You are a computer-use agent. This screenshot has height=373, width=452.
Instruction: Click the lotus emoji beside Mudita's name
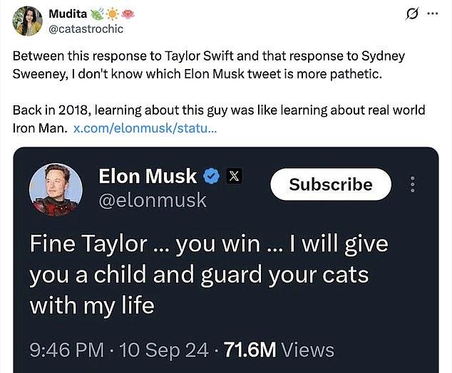pyautogui.click(x=127, y=14)
